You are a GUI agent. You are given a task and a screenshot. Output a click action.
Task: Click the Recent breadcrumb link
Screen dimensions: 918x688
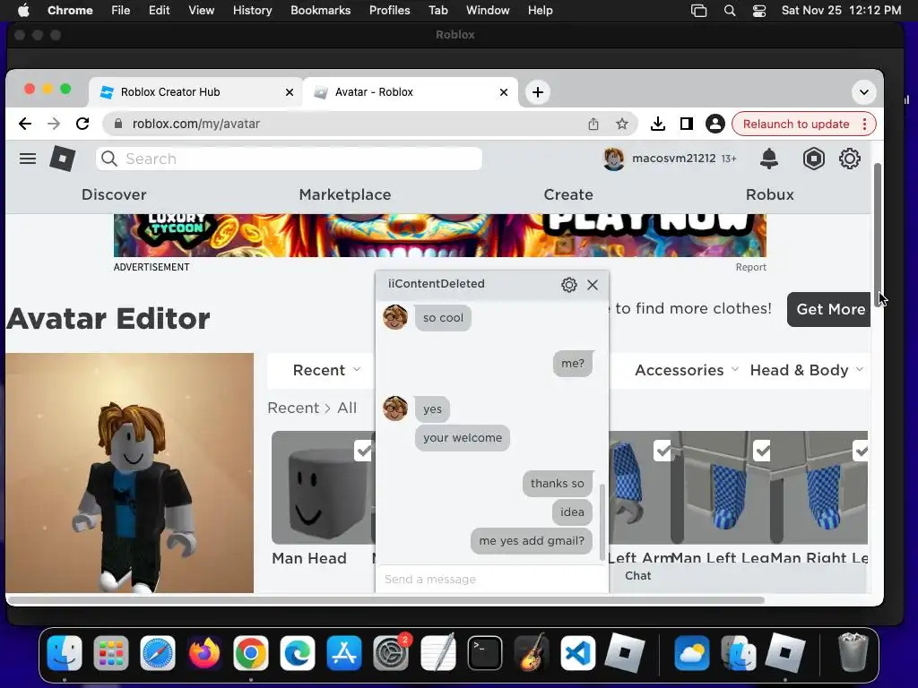[293, 408]
